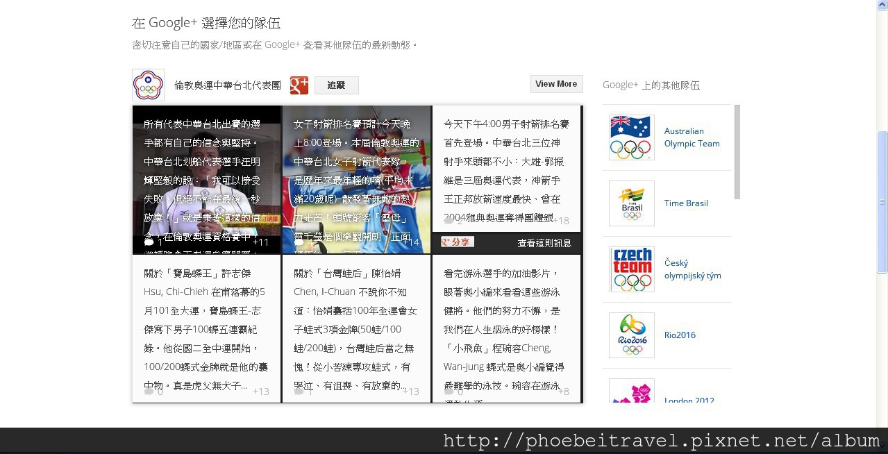Click the Time Brasil team logo
Viewport: 888px width, 454px height.
tap(631, 203)
